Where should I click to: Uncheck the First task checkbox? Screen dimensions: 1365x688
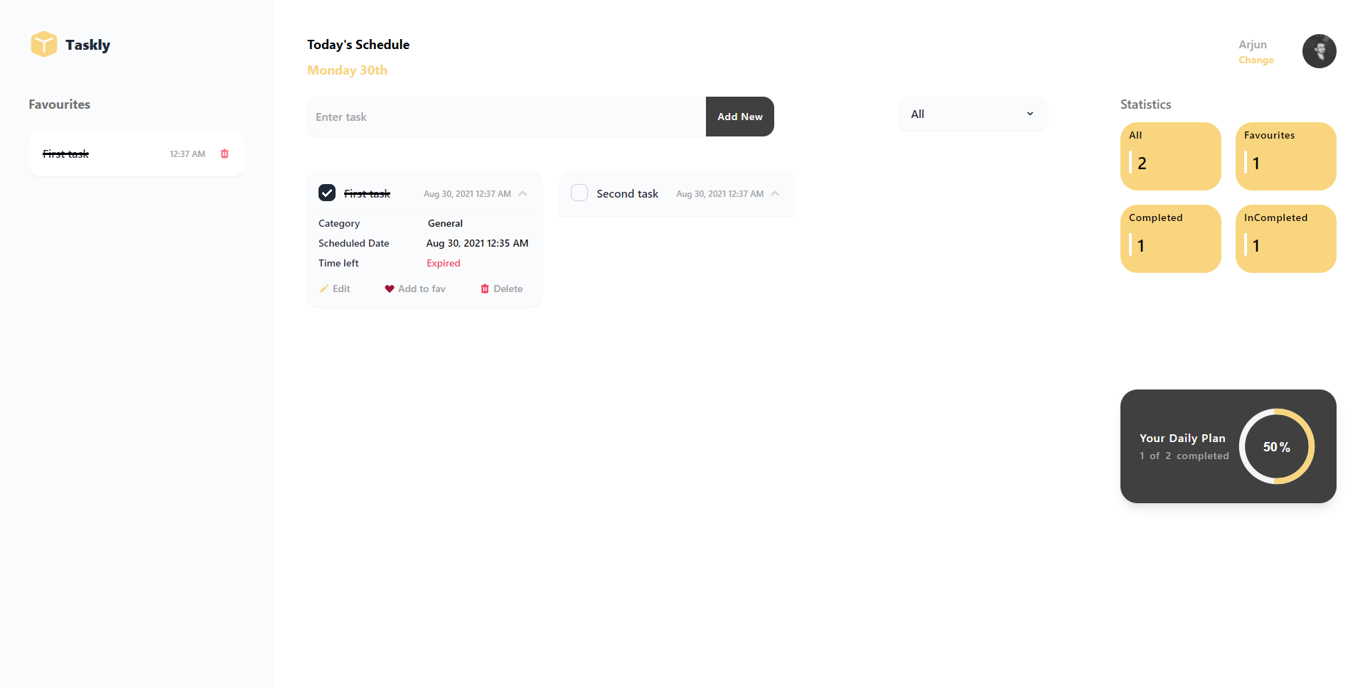pos(327,193)
